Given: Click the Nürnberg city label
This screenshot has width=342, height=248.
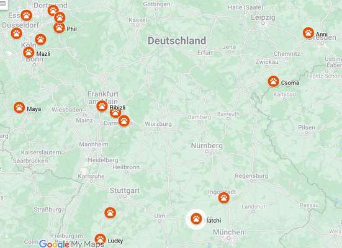Looking at the screenshot, I should [207, 146].
